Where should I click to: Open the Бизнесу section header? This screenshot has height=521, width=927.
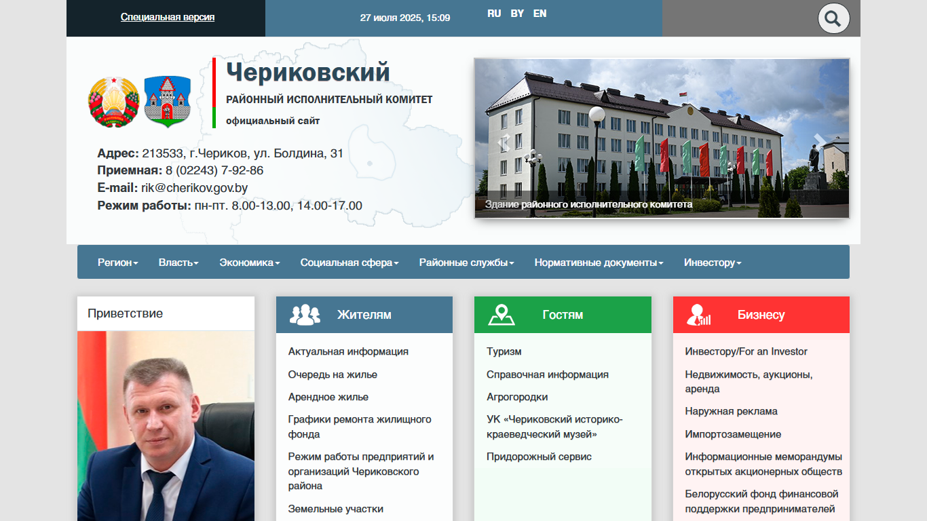pos(761,315)
